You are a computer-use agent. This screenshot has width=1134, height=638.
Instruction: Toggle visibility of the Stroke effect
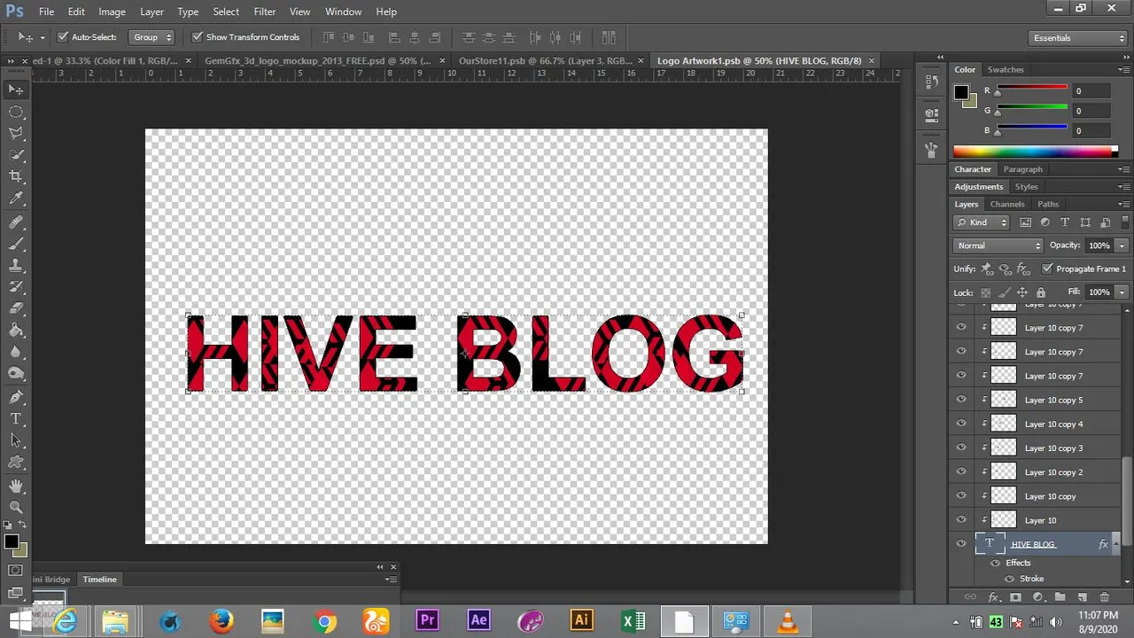[1009, 579]
